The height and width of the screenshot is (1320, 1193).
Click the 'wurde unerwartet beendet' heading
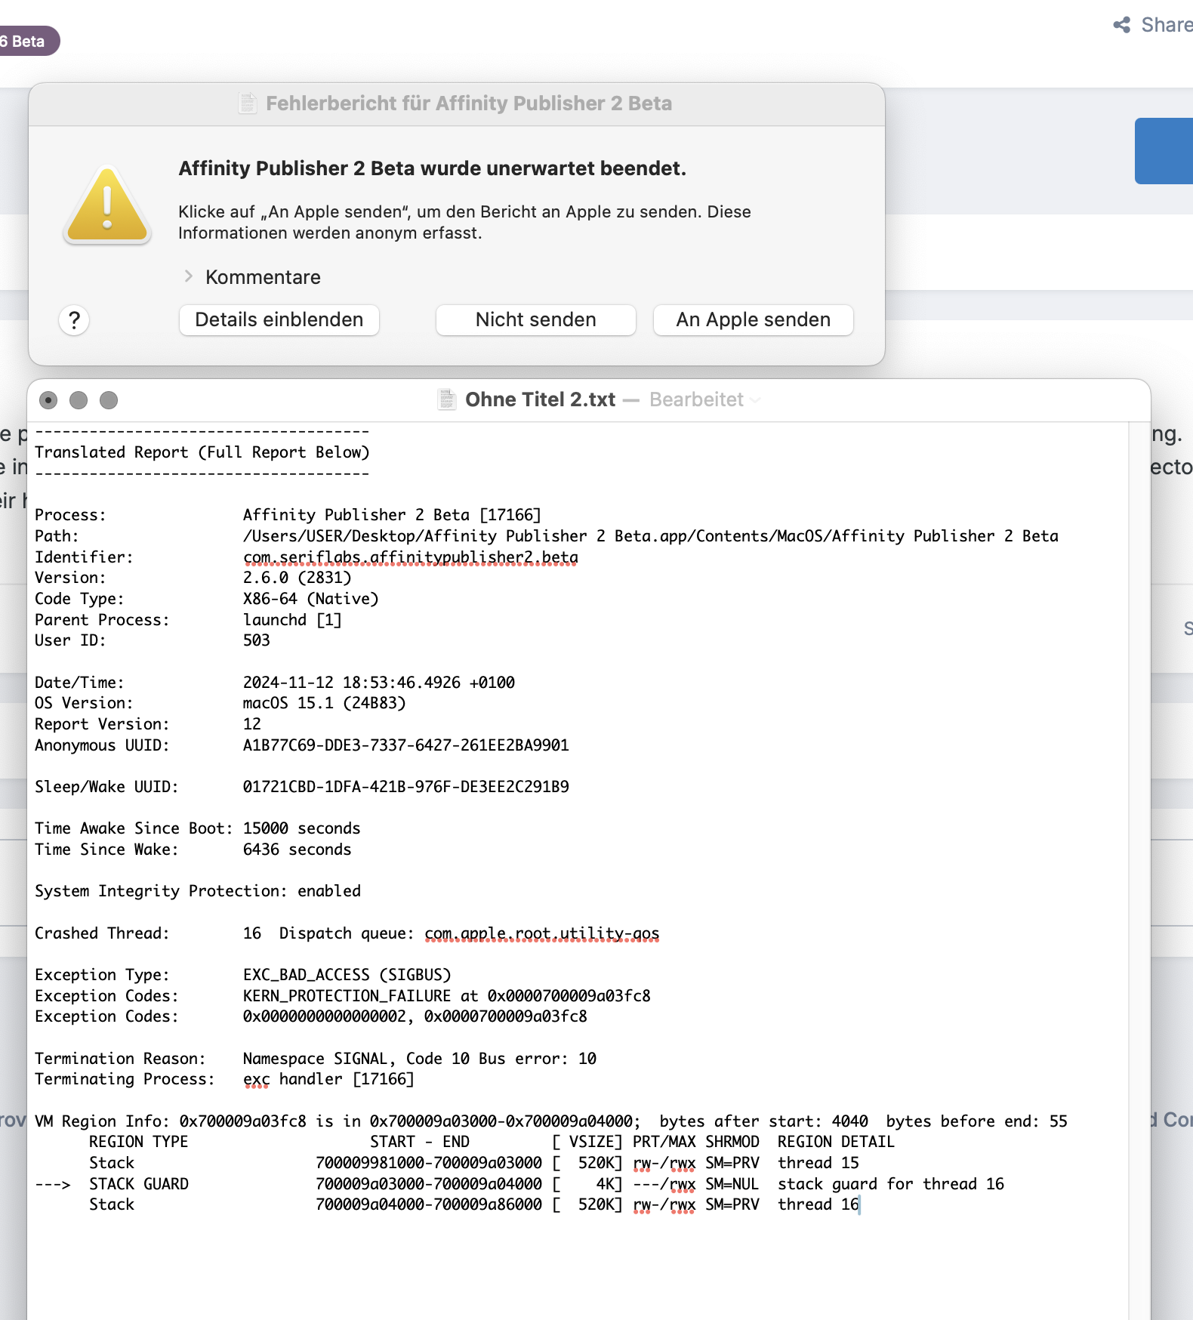tap(433, 168)
